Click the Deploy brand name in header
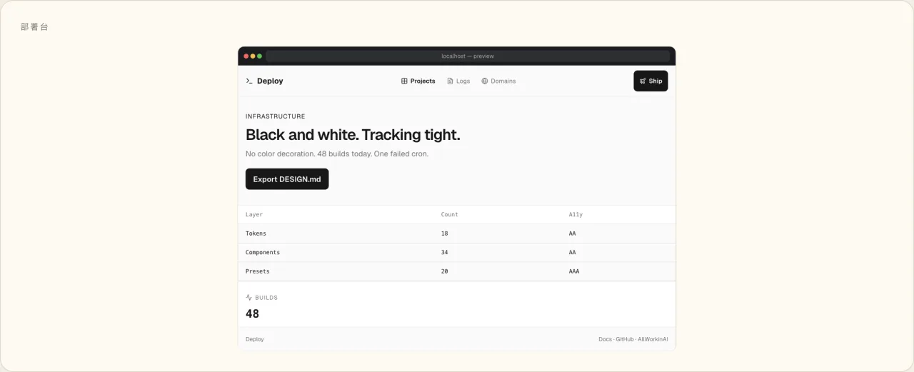Image resolution: width=914 pixels, height=372 pixels. (270, 81)
